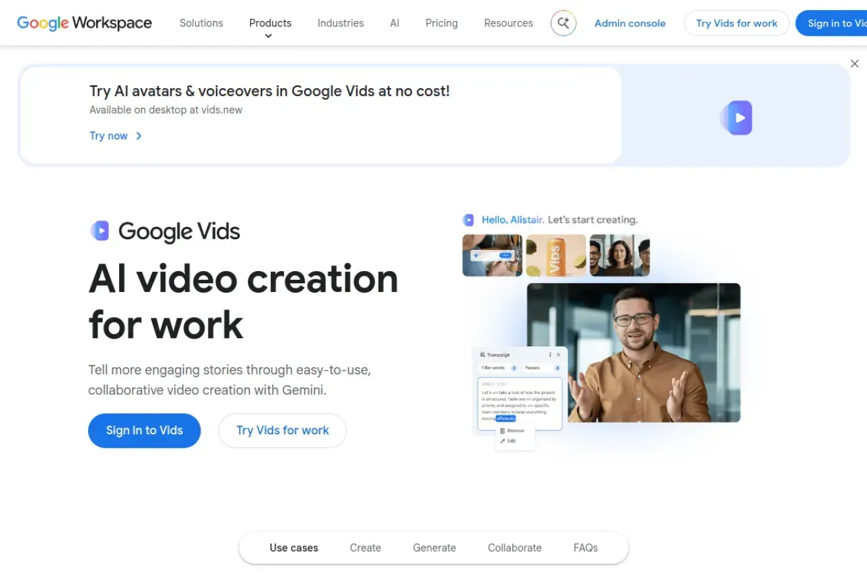Click the presenter video preview image

(x=634, y=352)
